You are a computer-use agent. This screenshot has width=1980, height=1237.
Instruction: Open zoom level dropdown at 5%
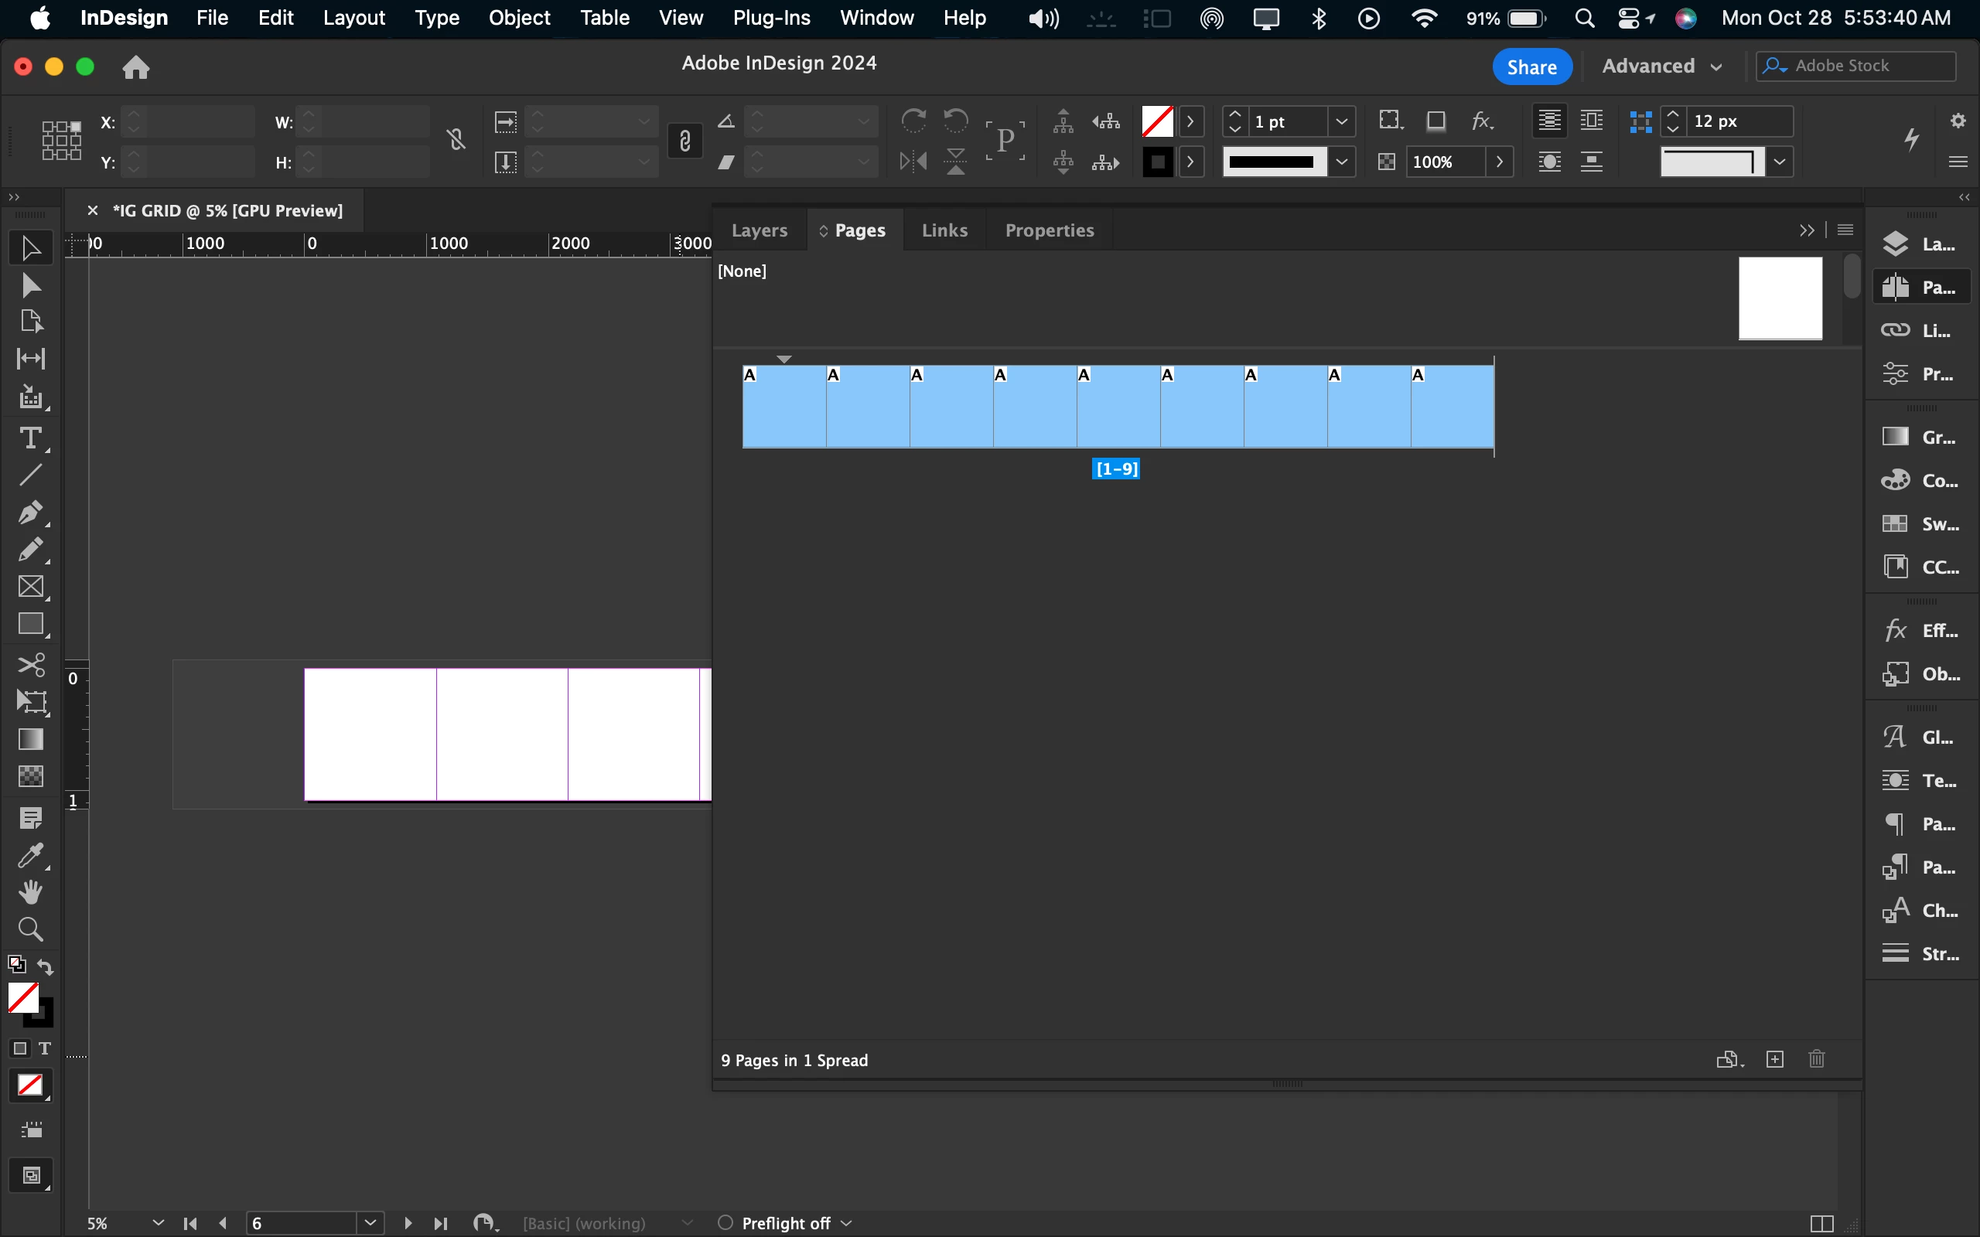pyautogui.click(x=158, y=1223)
